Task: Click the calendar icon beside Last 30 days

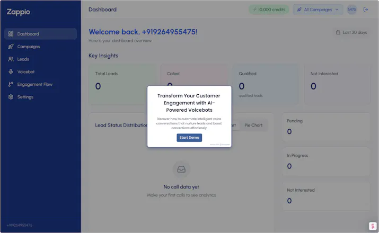Action: click(338, 32)
